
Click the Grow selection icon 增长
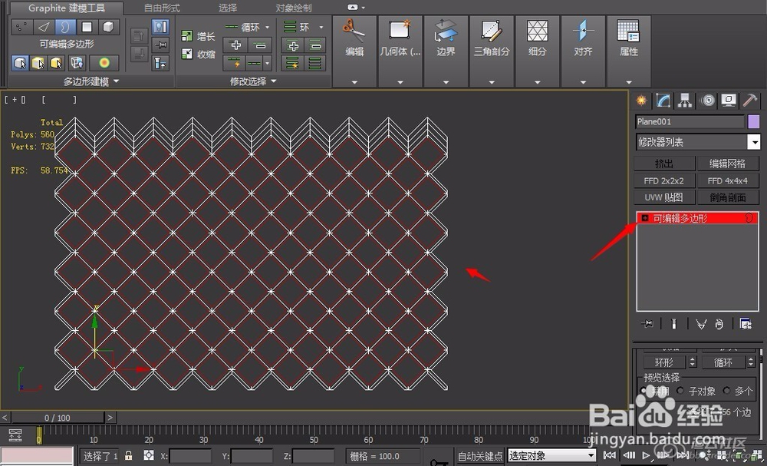[x=187, y=36]
